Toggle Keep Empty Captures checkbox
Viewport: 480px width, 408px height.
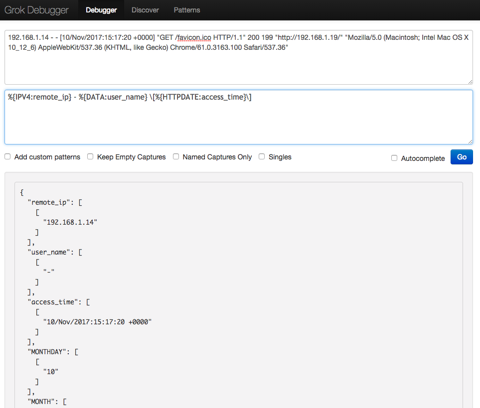coord(90,156)
